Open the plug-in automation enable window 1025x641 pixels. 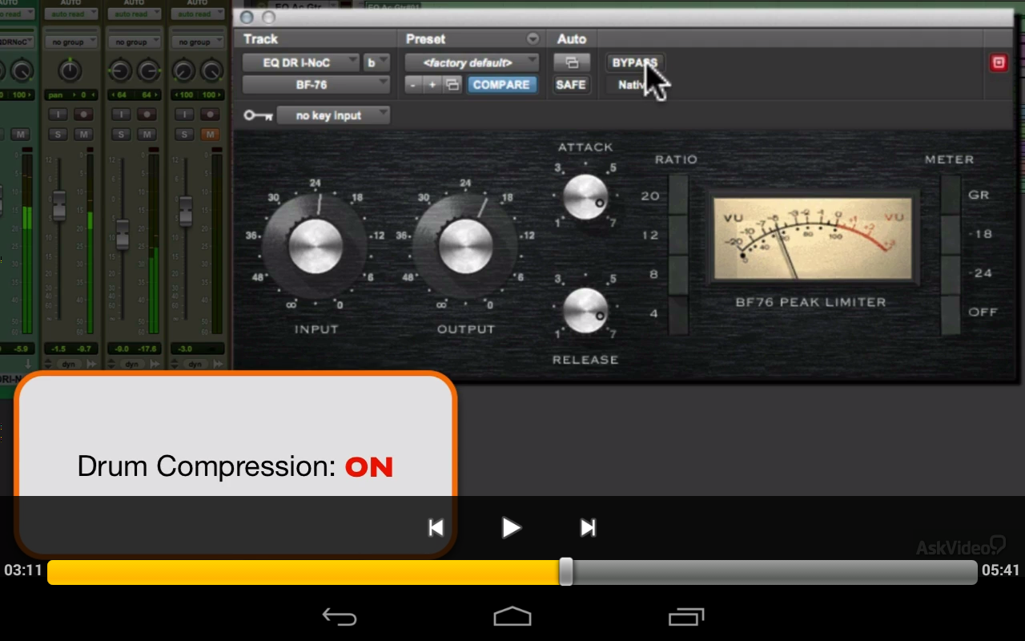[x=571, y=62]
